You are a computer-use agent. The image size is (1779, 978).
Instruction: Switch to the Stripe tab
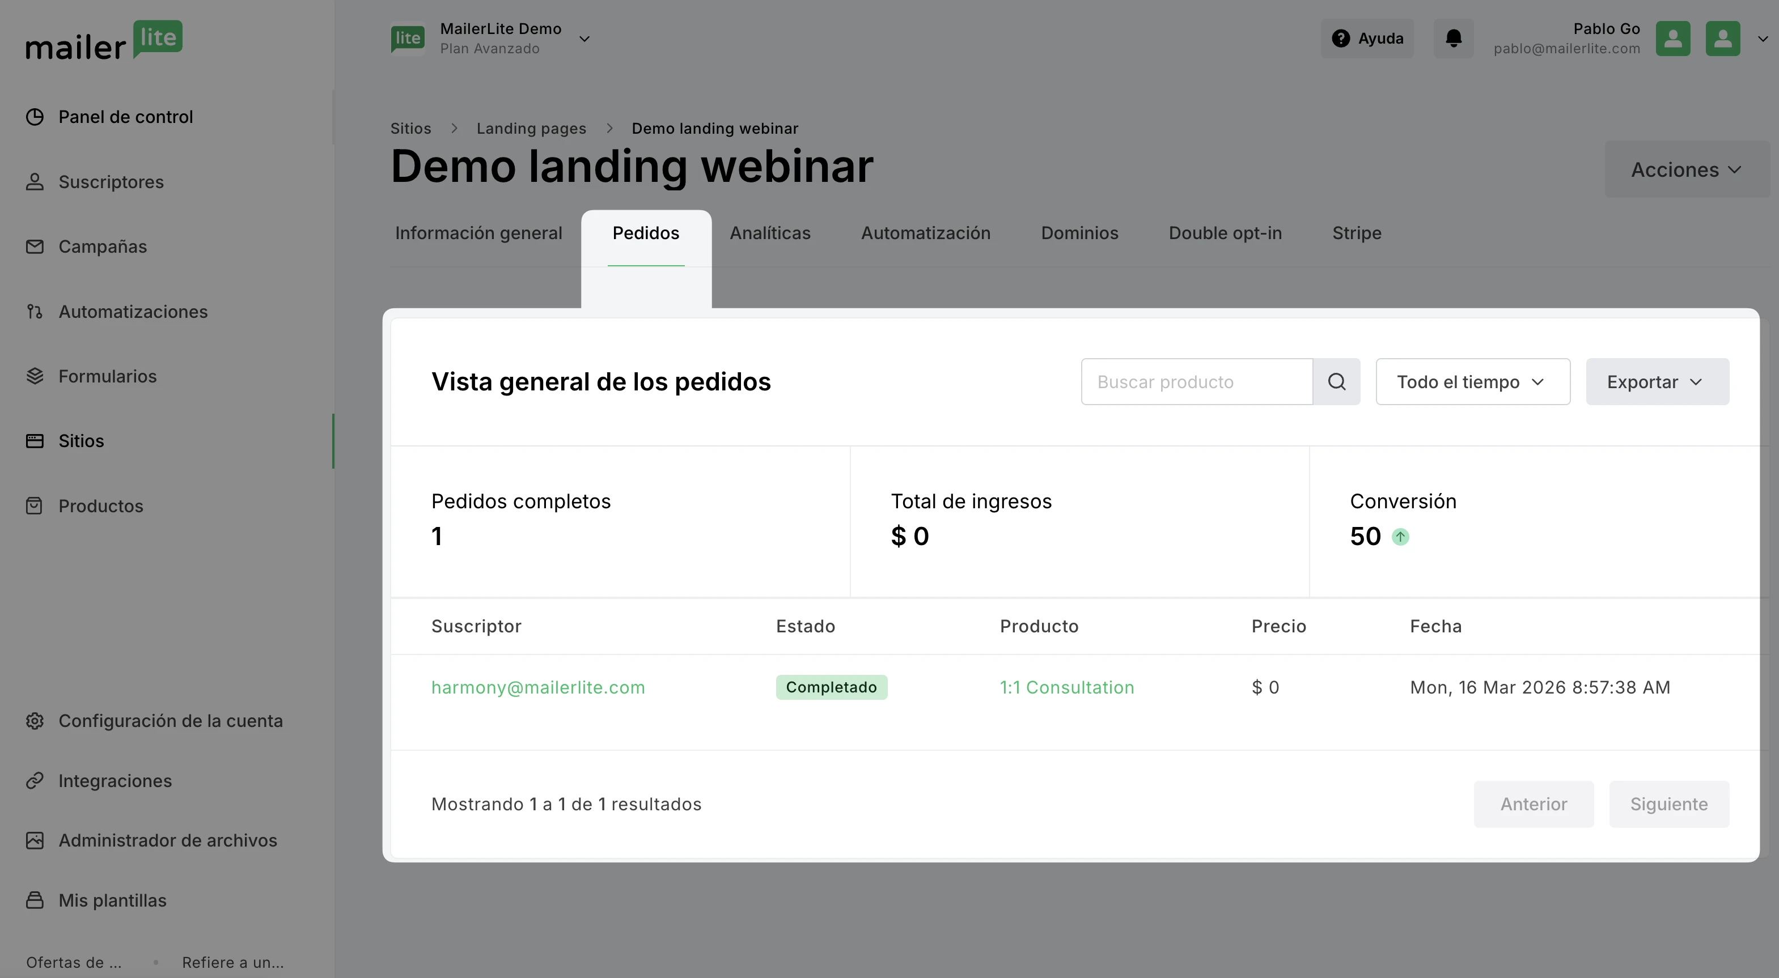tap(1356, 233)
